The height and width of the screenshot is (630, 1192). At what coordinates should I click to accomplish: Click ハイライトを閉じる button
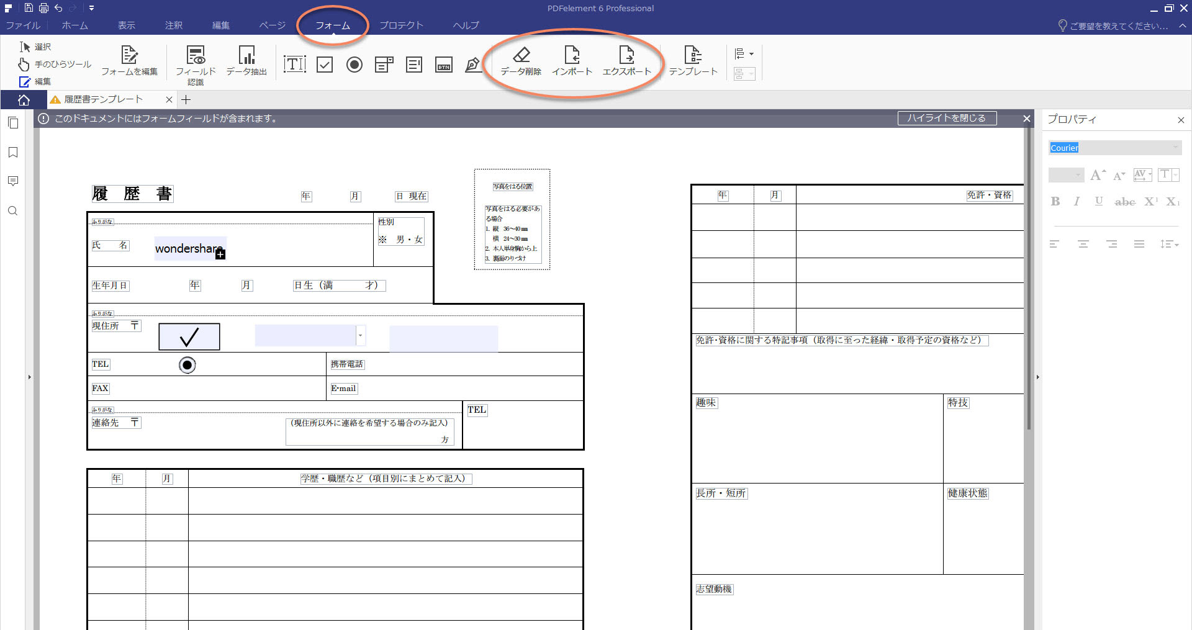tap(947, 118)
